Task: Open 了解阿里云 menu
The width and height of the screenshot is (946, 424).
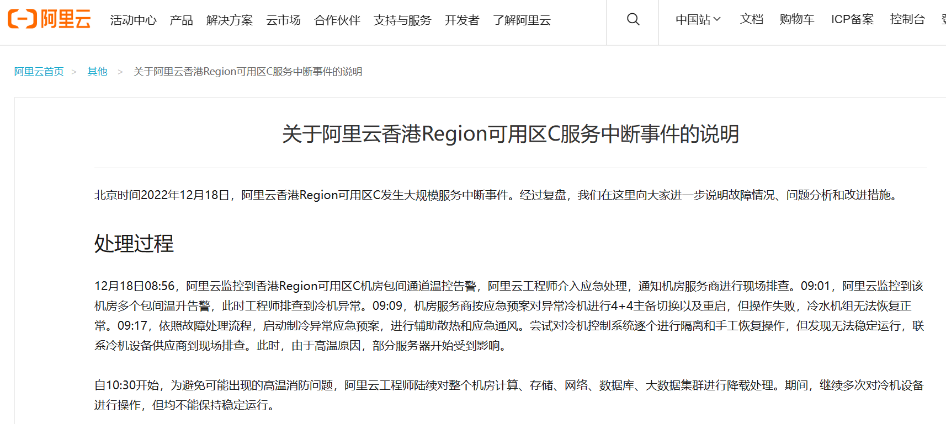Action: tap(522, 20)
